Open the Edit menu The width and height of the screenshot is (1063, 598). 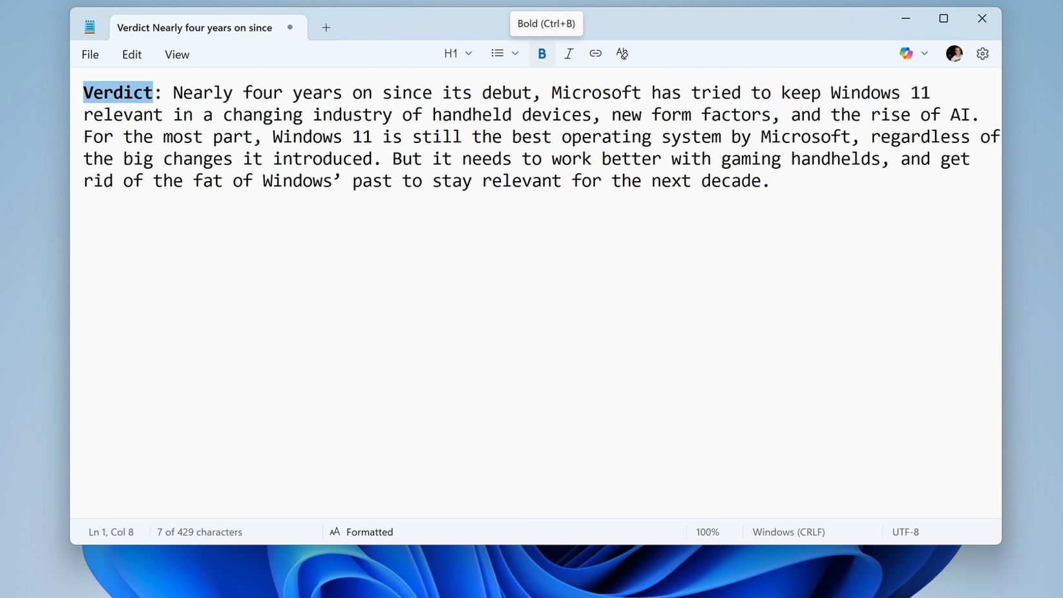tap(131, 54)
